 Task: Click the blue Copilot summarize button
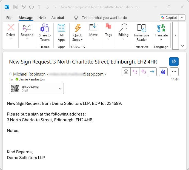pos(174,62)
